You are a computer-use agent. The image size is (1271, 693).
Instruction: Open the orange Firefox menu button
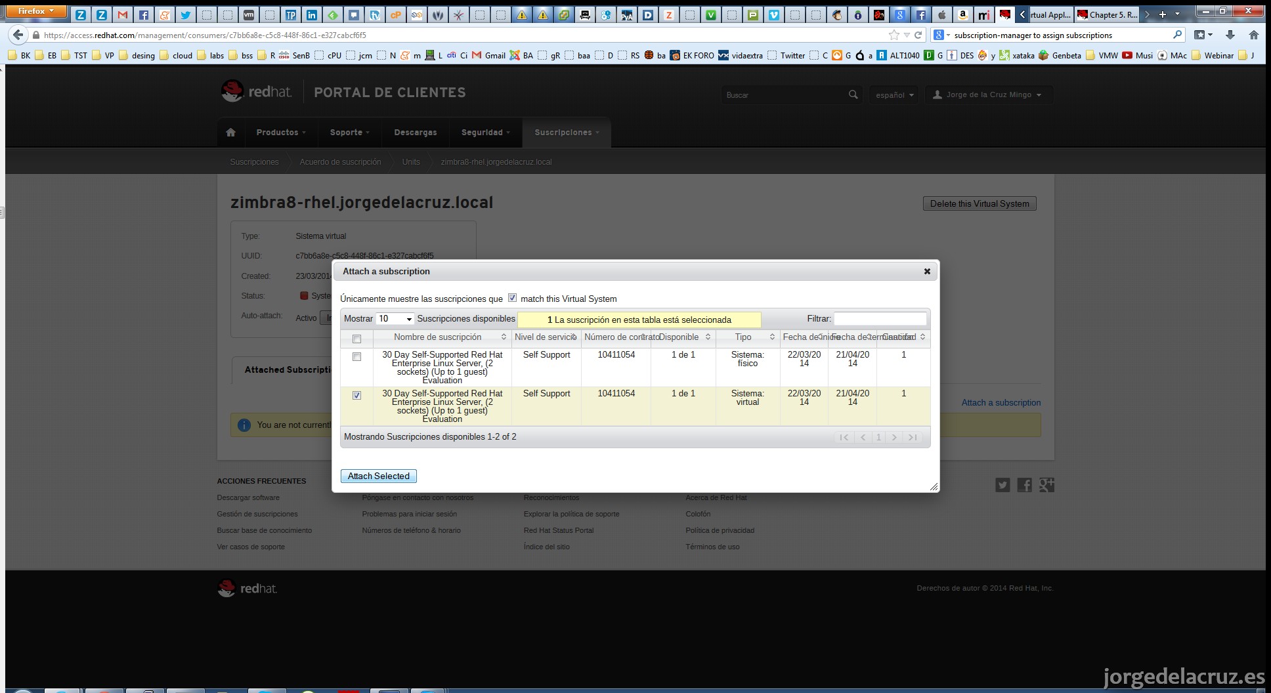pos(36,11)
